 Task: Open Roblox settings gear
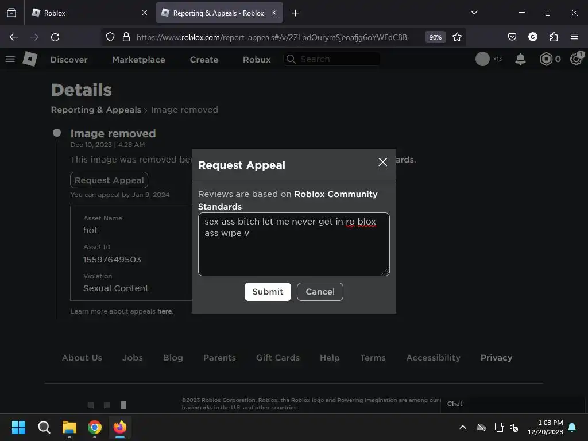pyautogui.click(x=576, y=59)
